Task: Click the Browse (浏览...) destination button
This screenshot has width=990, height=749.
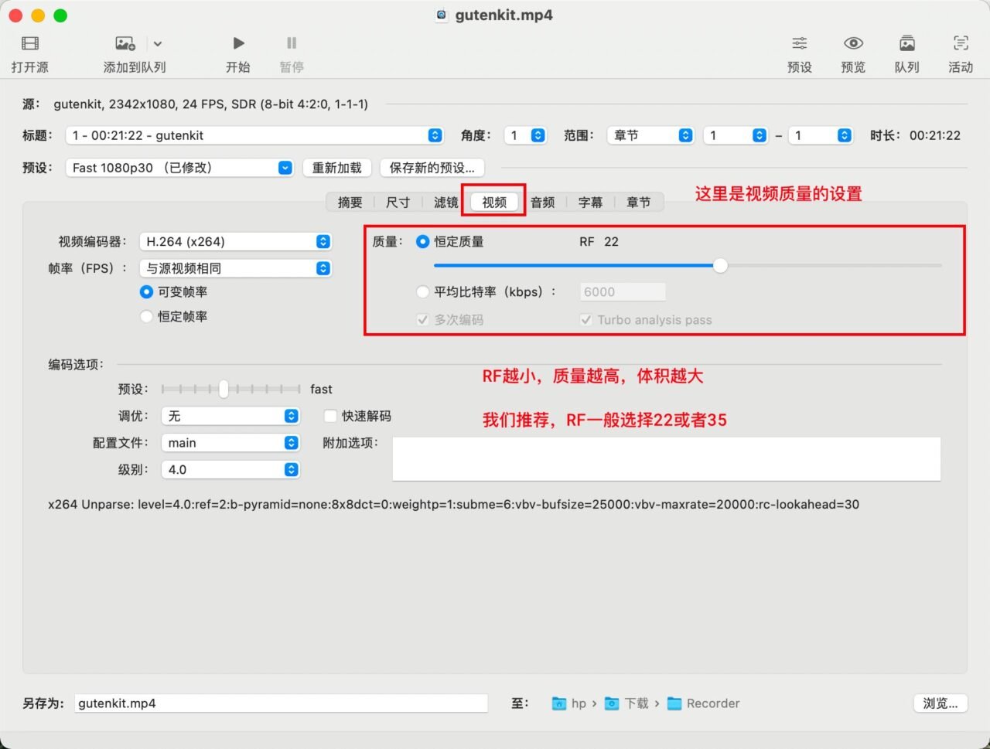Action: click(x=940, y=703)
